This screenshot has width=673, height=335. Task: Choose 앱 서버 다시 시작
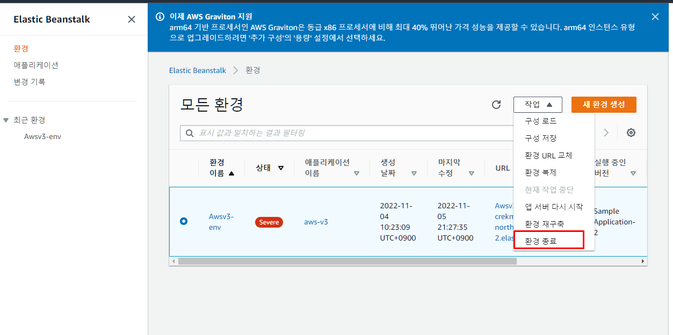coord(554,207)
